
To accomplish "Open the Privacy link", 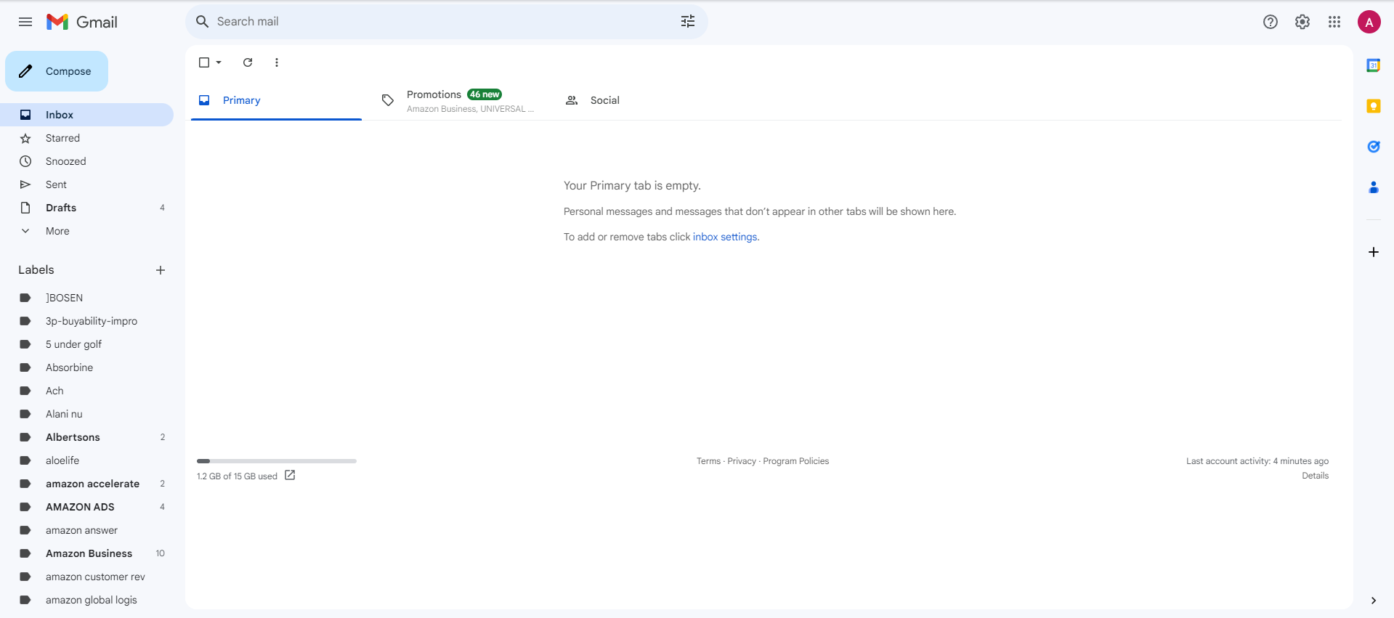I will 742,461.
